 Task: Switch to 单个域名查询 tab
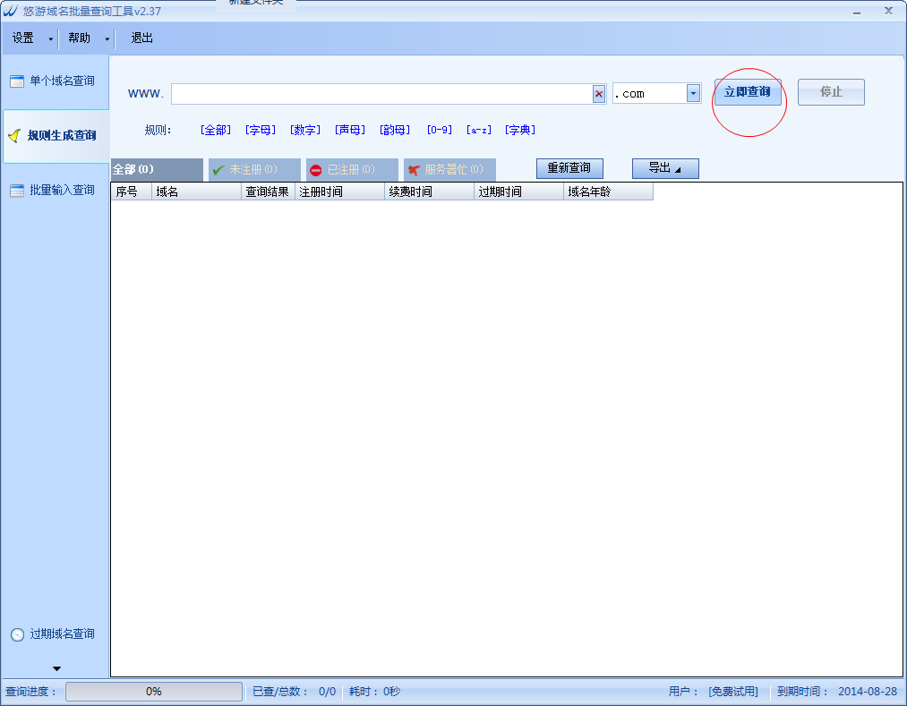pyautogui.click(x=56, y=81)
